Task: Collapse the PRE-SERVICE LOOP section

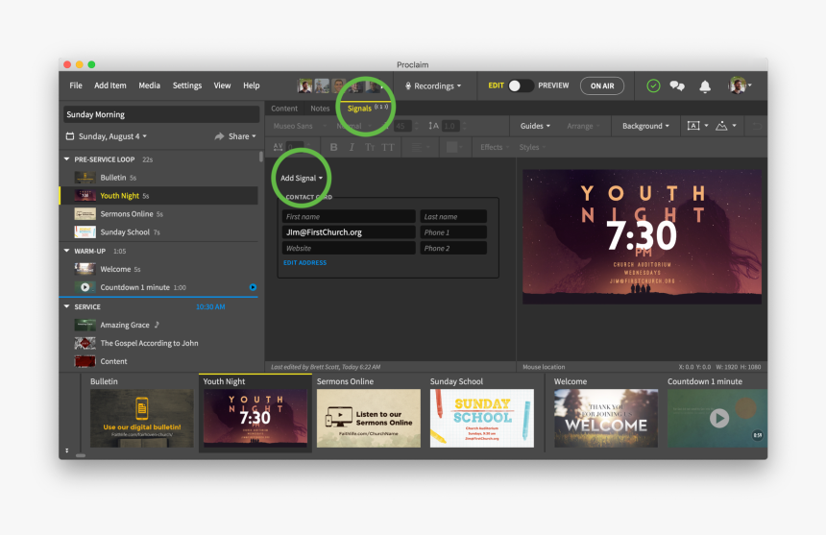Action: (66, 159)
